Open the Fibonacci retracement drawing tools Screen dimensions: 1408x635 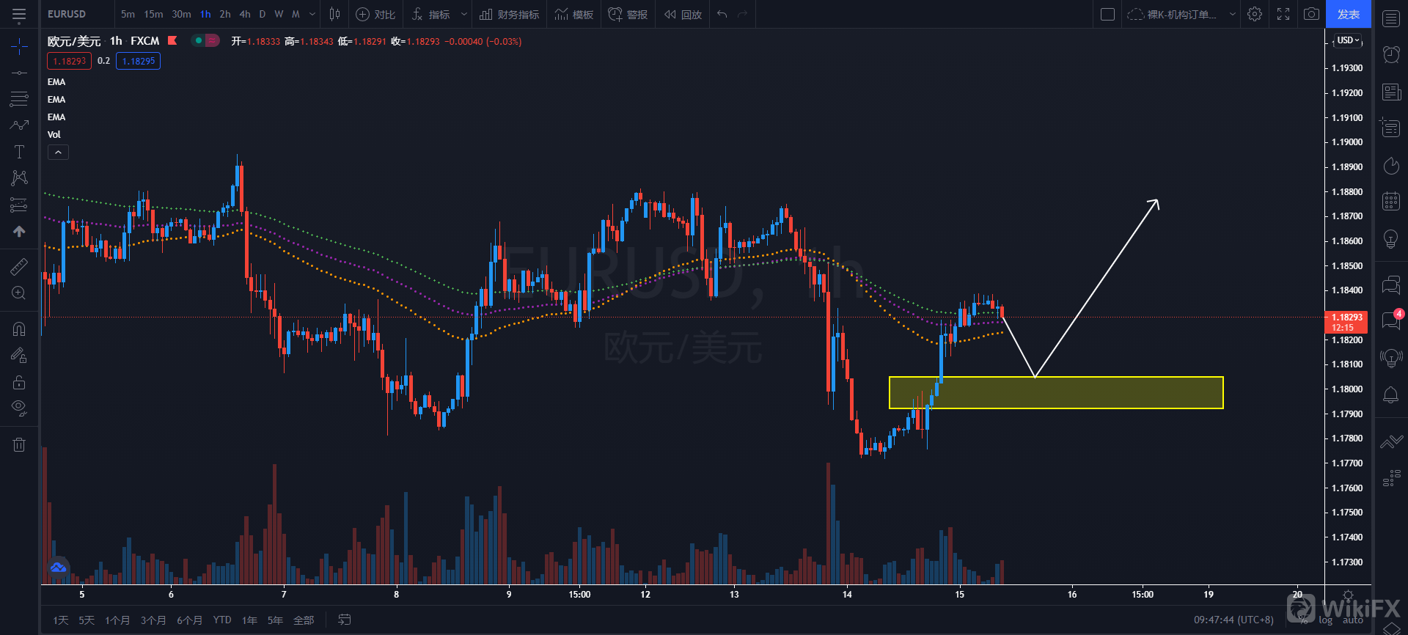19,99
